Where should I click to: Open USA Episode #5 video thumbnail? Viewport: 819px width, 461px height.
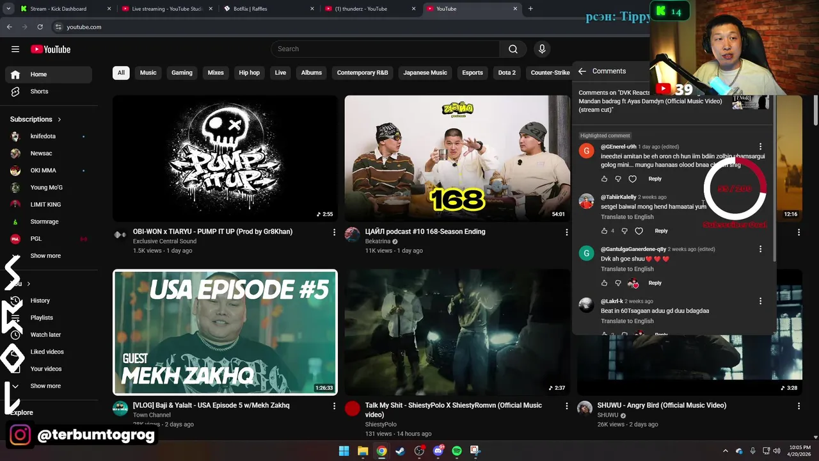click(x=225, y=332)
